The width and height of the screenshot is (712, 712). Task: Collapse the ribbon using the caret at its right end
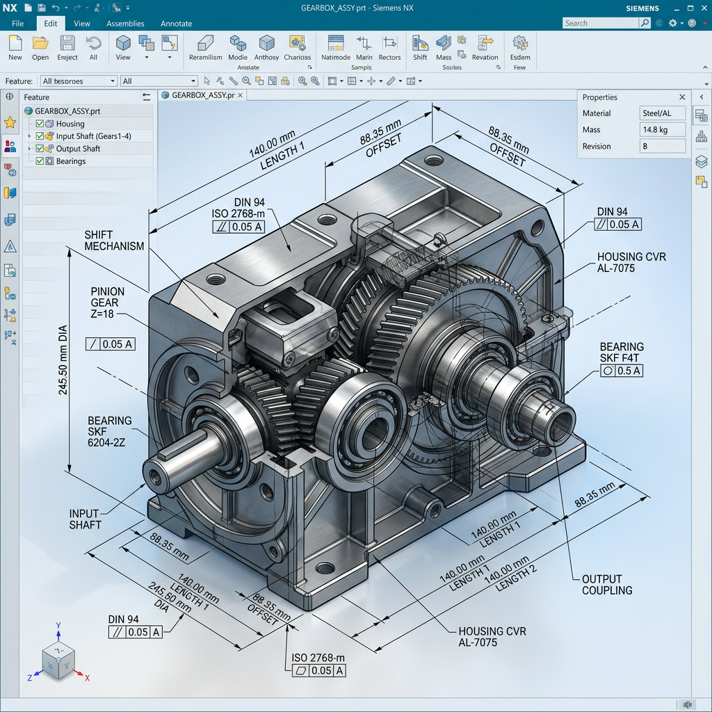(705, 67)
